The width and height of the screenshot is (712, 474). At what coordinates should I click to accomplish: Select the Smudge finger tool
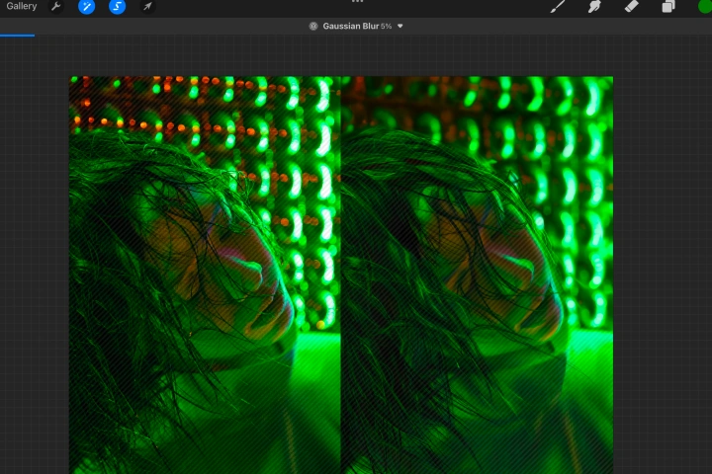coord(594,6)
